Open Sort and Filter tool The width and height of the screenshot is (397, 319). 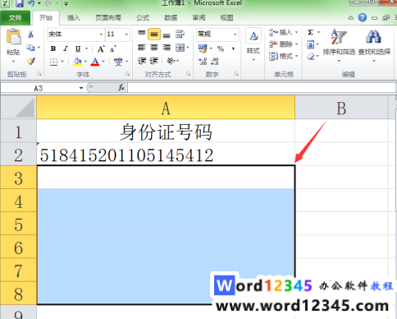coord(339,44)
